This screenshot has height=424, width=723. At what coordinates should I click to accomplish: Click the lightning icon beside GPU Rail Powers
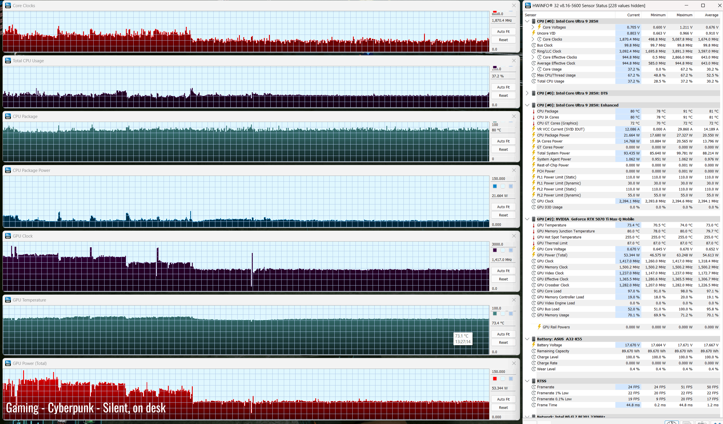click(539, 327)
